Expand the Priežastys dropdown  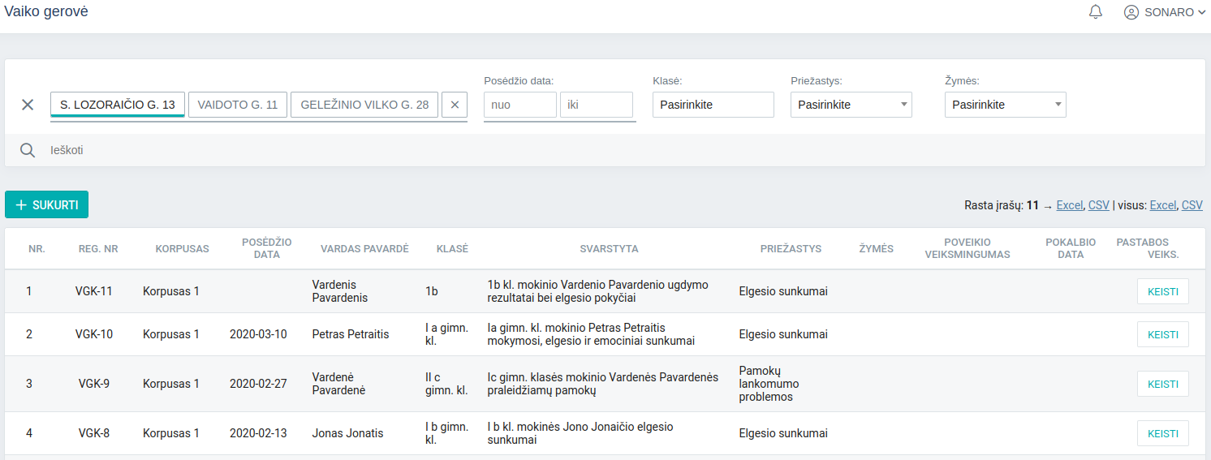[x=851, y=105]
